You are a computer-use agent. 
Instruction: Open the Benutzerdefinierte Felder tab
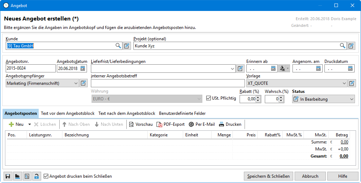click(x=182, y=113)
